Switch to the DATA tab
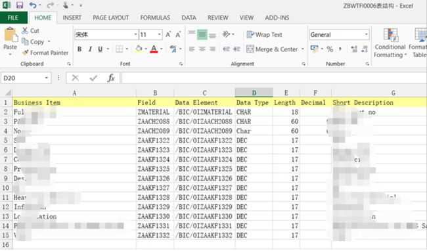Screen dimensions: 427x251 [189, 18]
